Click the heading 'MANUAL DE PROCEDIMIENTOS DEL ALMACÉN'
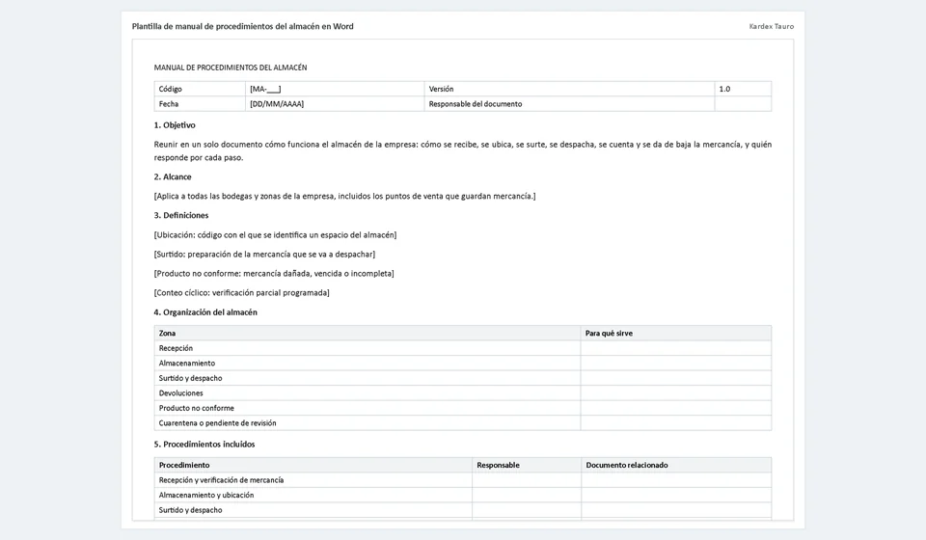926x540 pixels. pos(231,67)
